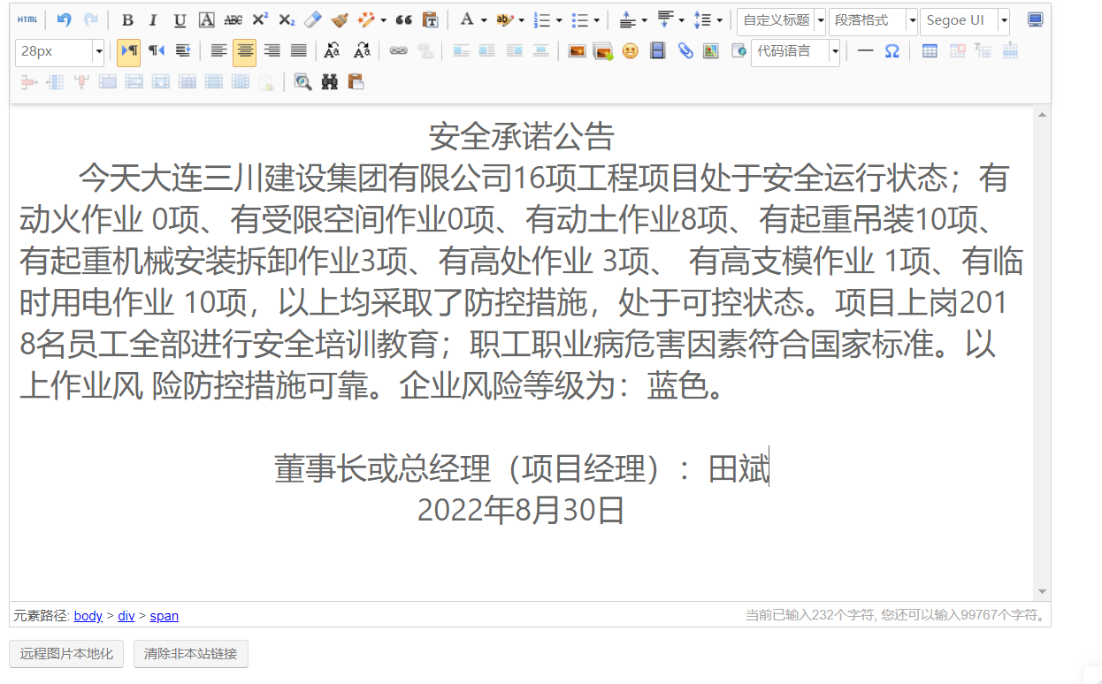This screenshot has height=684, width=1102.
Task: Apply character border to text
Action: [207, 19]
